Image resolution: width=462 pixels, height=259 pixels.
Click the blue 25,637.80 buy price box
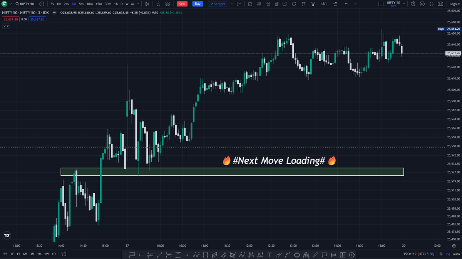pyautogui.click(x=37, y=19)
